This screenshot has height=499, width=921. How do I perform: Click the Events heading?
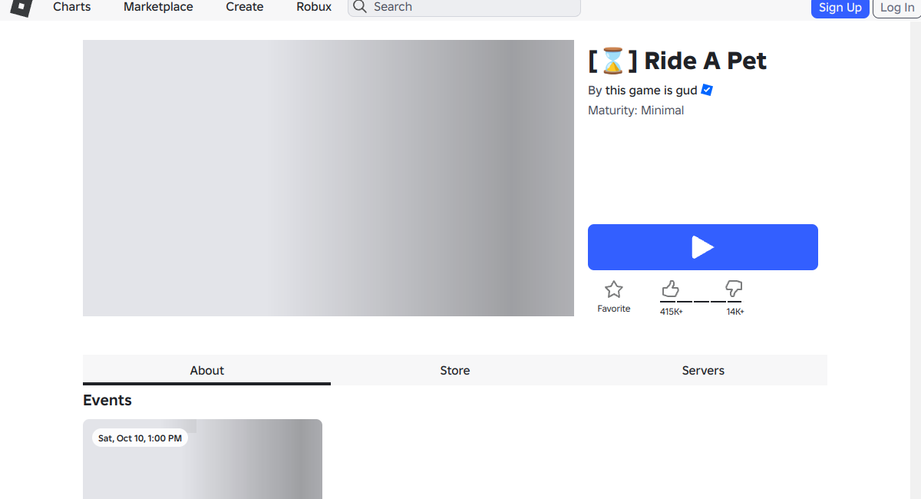107,400
